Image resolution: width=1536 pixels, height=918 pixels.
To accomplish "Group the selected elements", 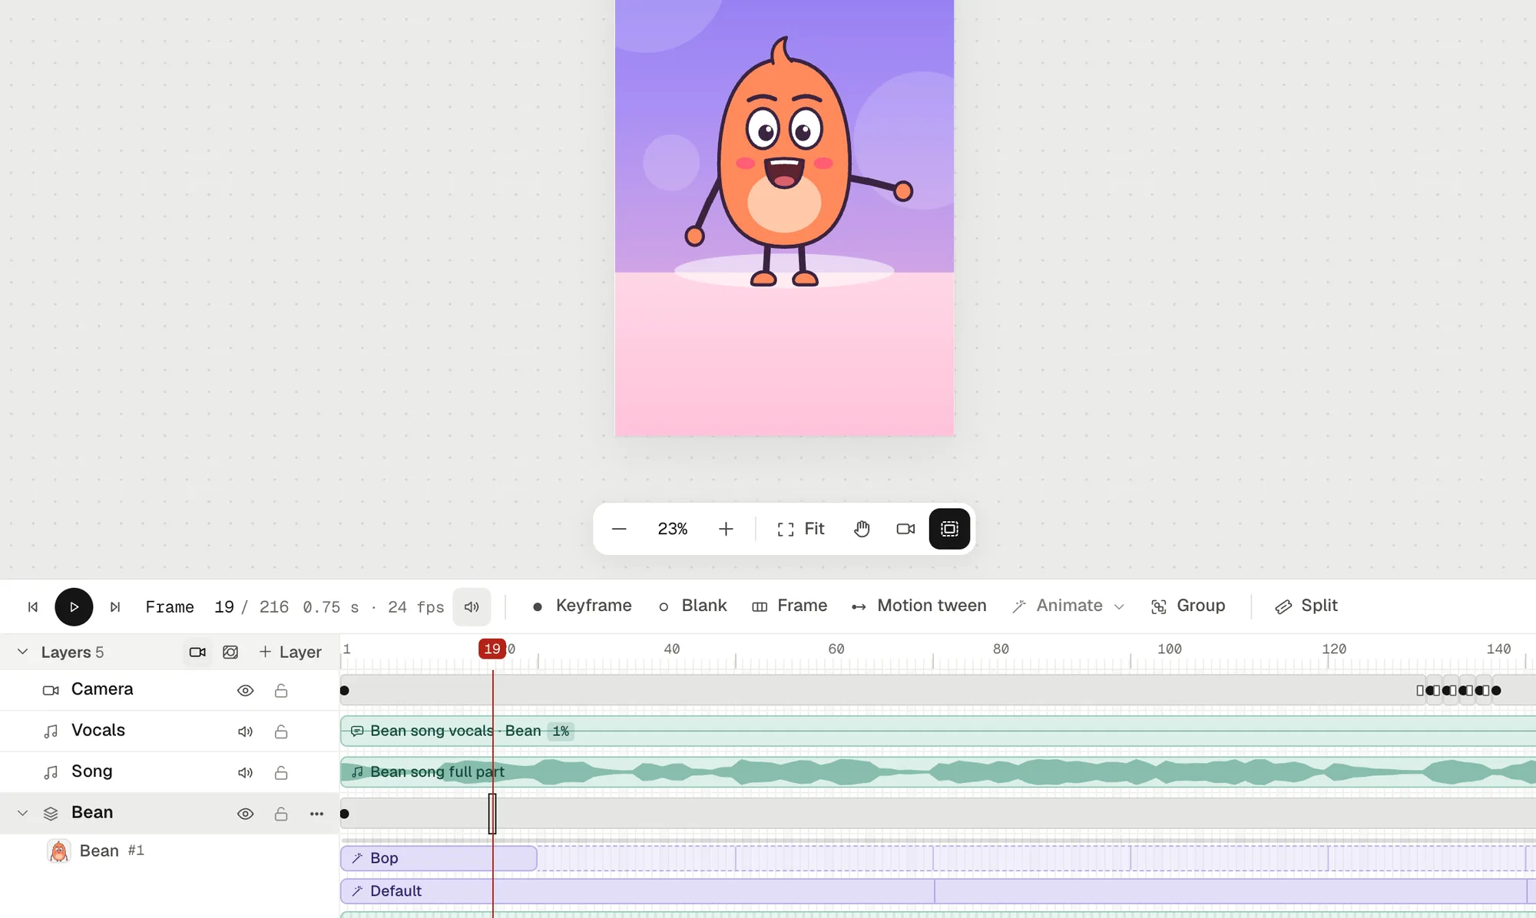I will point(1188,606).
